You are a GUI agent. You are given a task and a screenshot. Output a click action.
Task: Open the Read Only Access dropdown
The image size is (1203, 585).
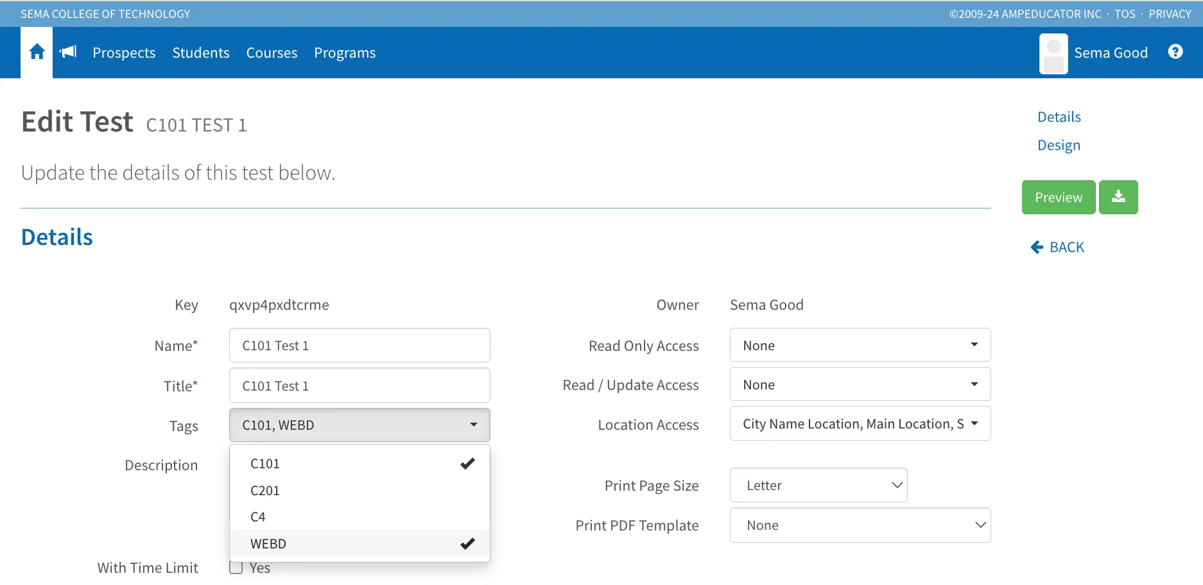(x=860, y=345)
